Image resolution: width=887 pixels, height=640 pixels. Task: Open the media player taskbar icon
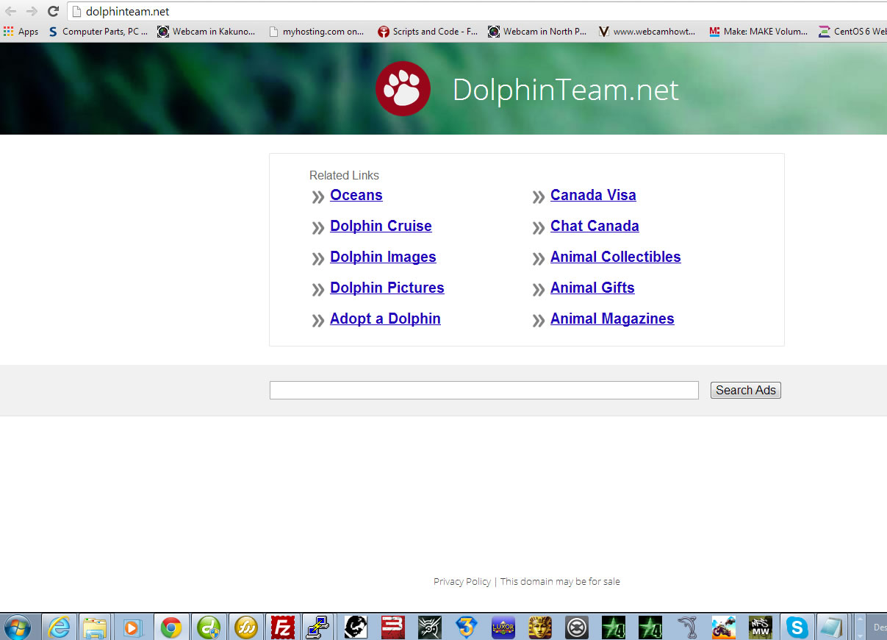point(132,627)
